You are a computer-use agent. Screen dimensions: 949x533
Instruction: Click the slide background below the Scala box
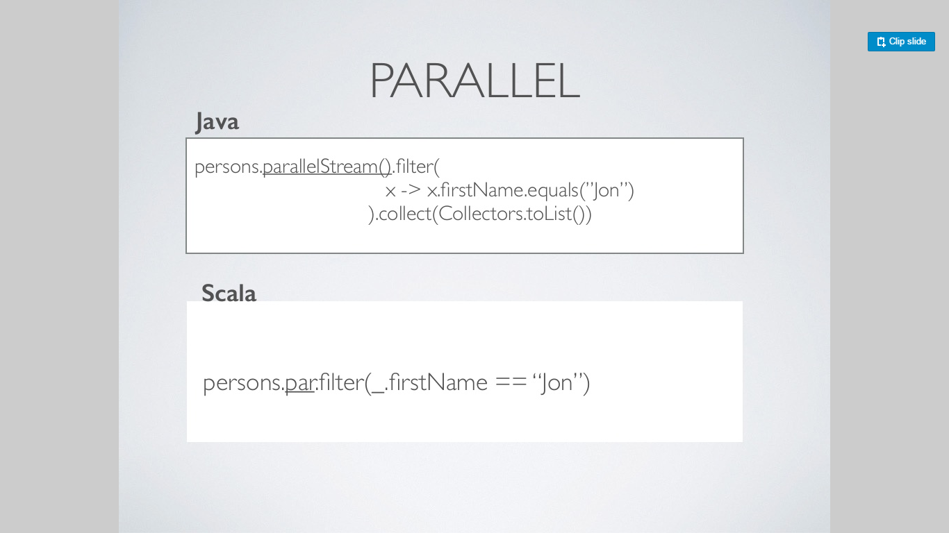474,486
